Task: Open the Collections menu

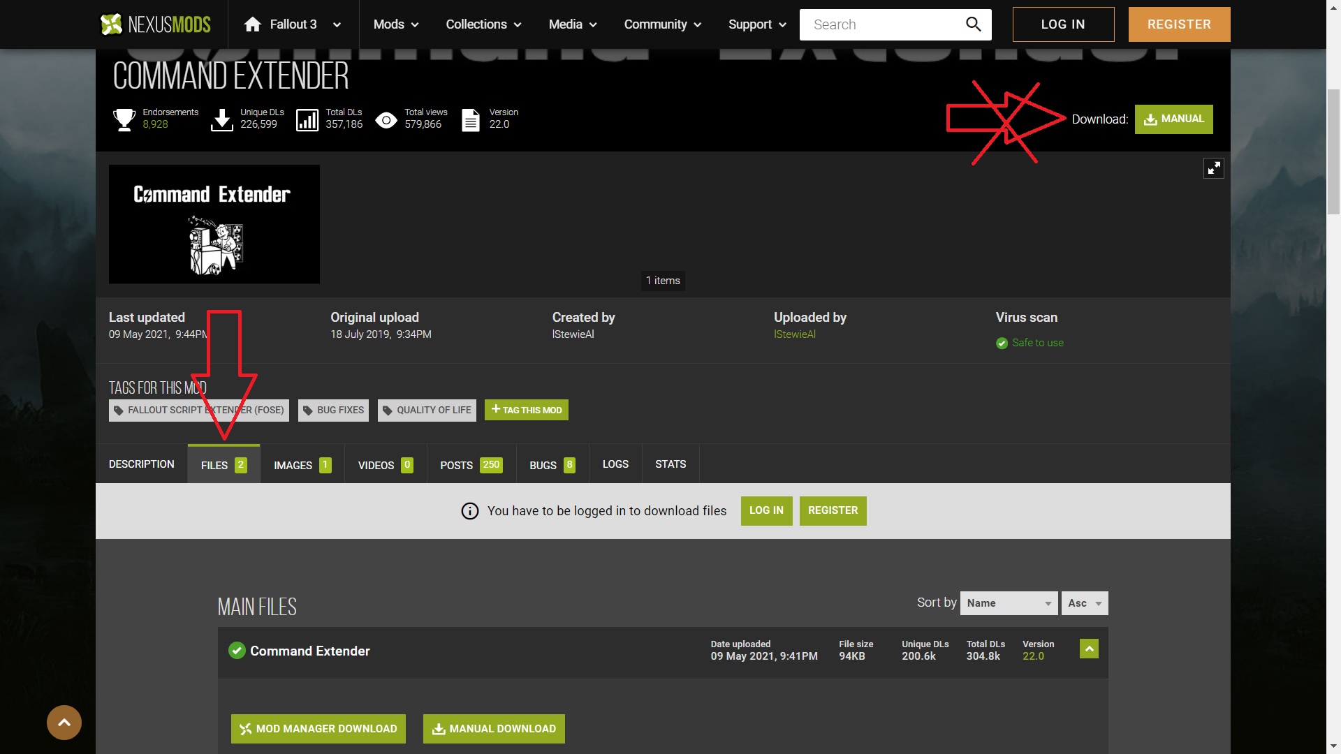Action: 483,24
